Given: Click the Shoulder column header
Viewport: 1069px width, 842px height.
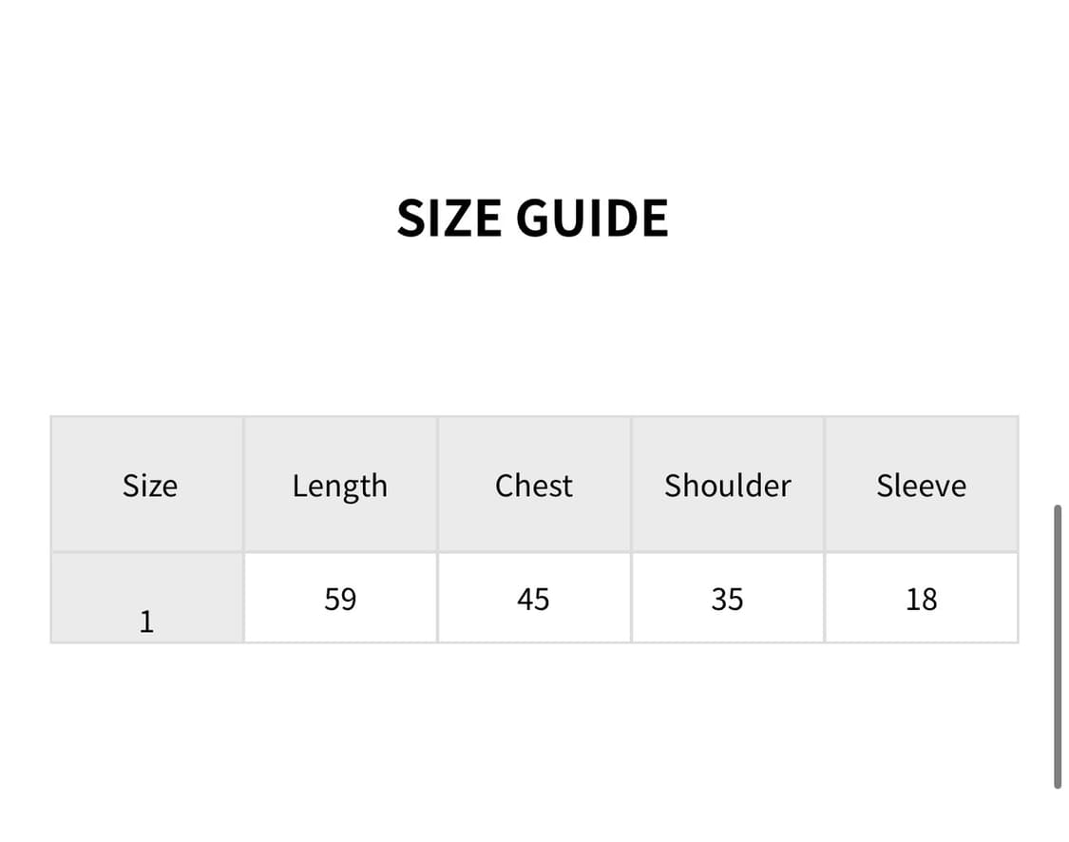Looking at the screenshot, I should [x=727, y=486].
